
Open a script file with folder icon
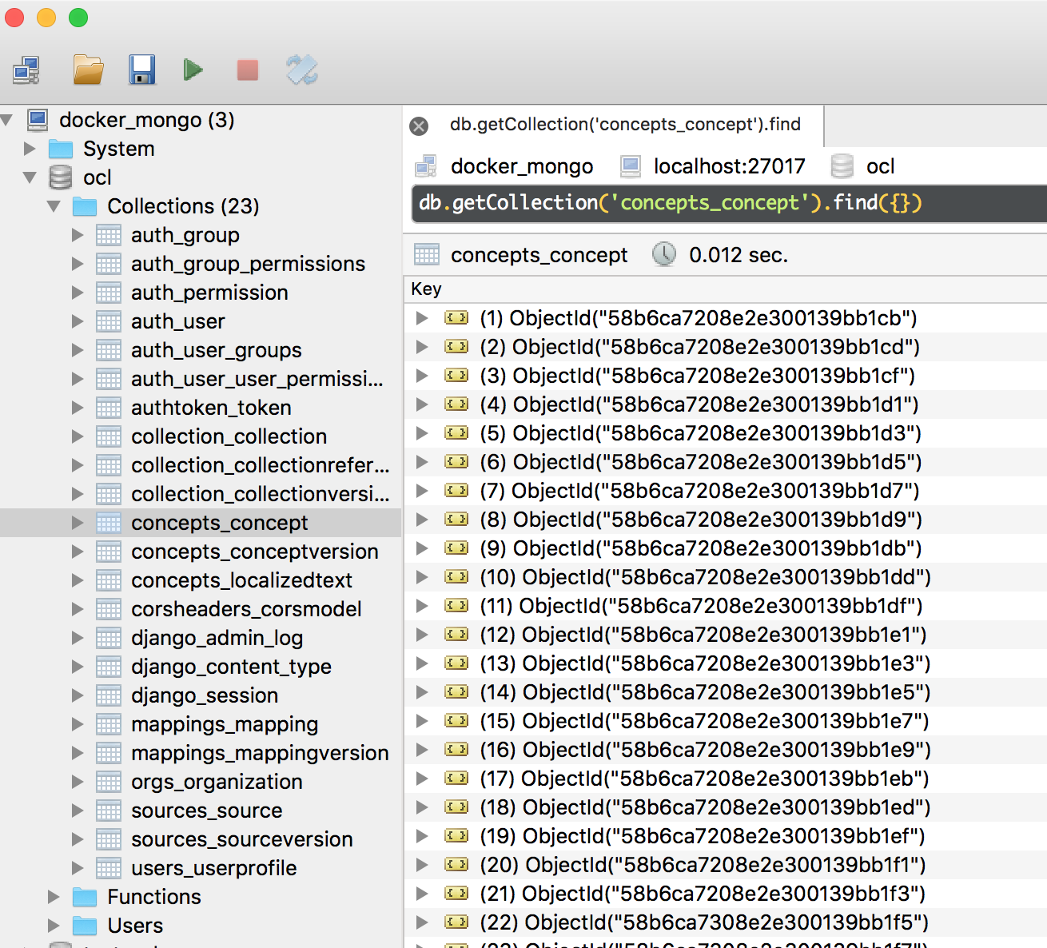88,70
